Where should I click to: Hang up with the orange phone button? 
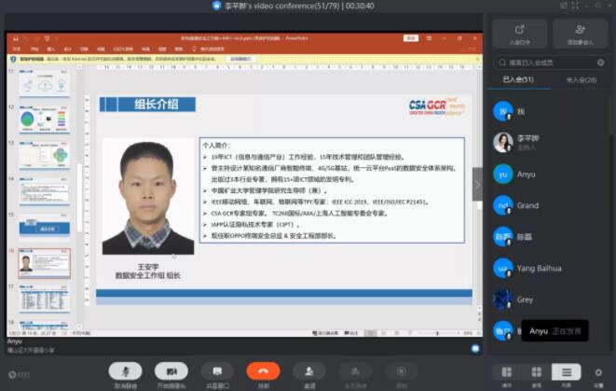[x=263, y=371]
